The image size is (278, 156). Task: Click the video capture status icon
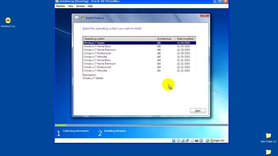pos(196,140)
